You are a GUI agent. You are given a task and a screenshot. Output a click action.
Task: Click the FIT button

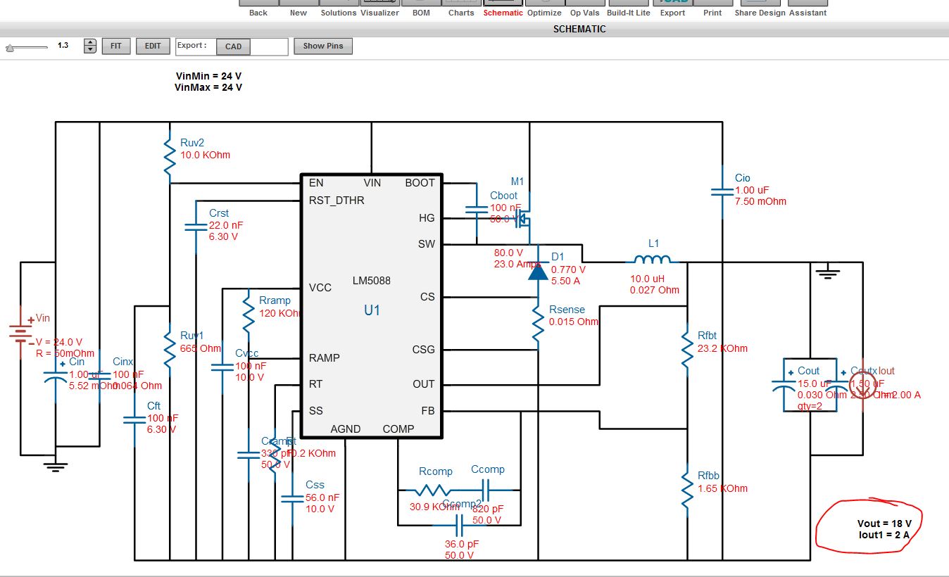116,46
